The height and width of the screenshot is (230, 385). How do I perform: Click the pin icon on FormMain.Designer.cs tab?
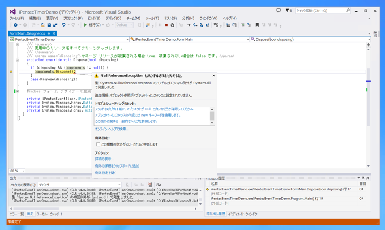(x=49, y=33)
